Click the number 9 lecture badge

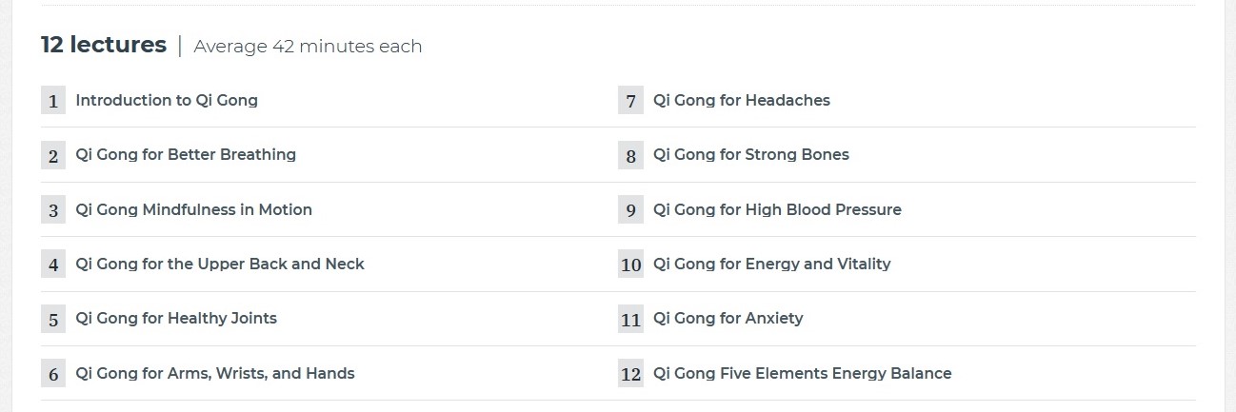tap(630, 209)
